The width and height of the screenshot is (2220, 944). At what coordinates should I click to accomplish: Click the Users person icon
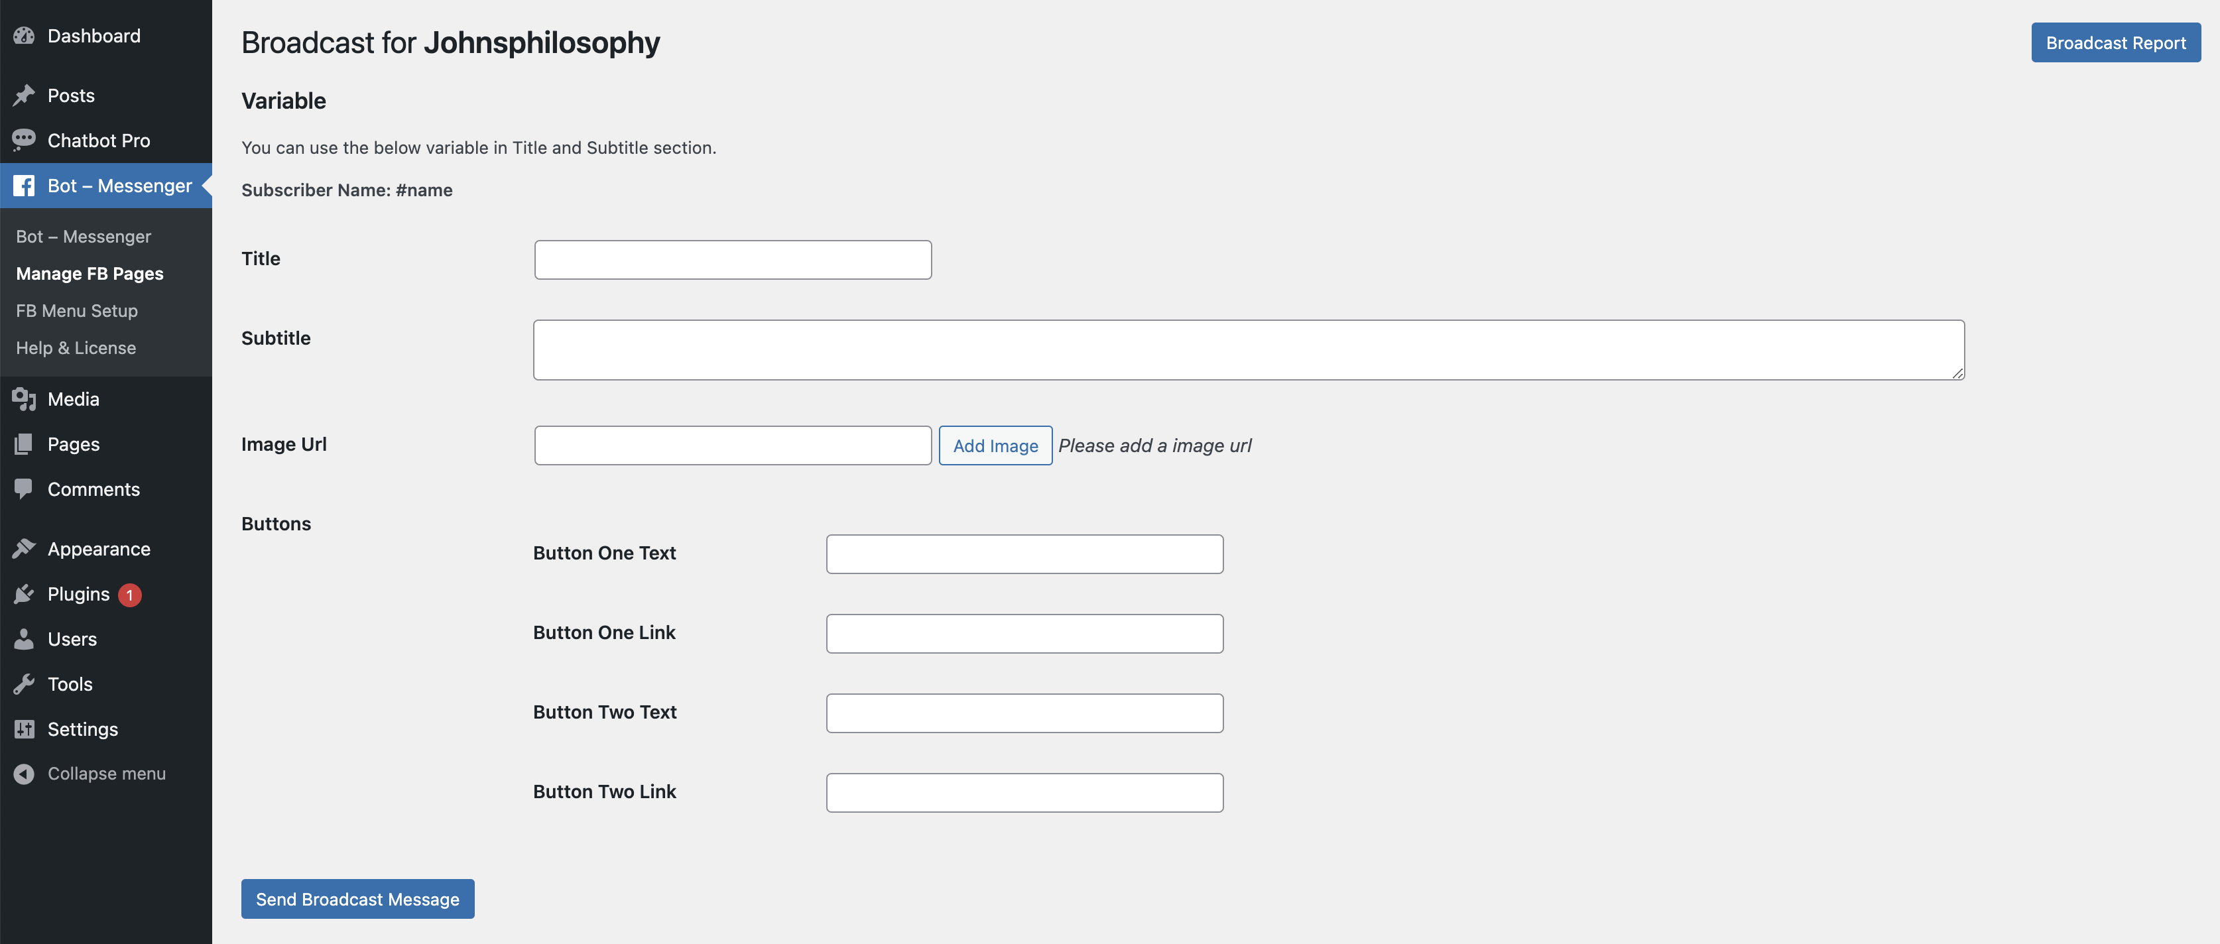pos(24,638)
